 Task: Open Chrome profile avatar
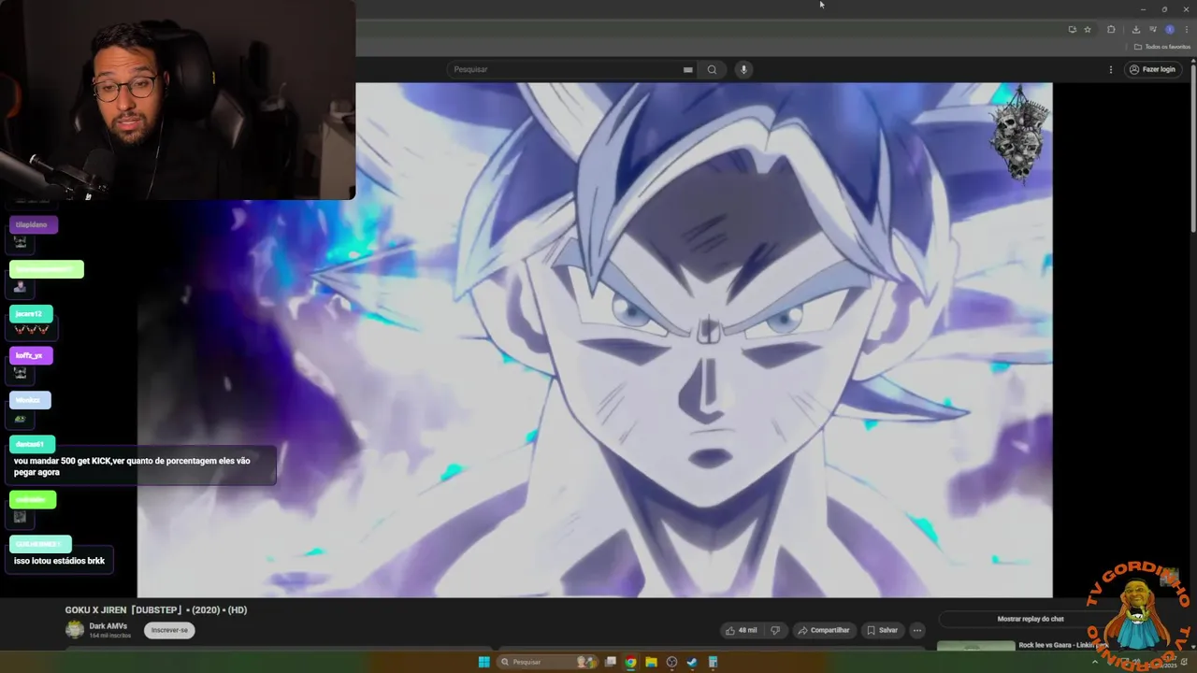click(1169, 29)
